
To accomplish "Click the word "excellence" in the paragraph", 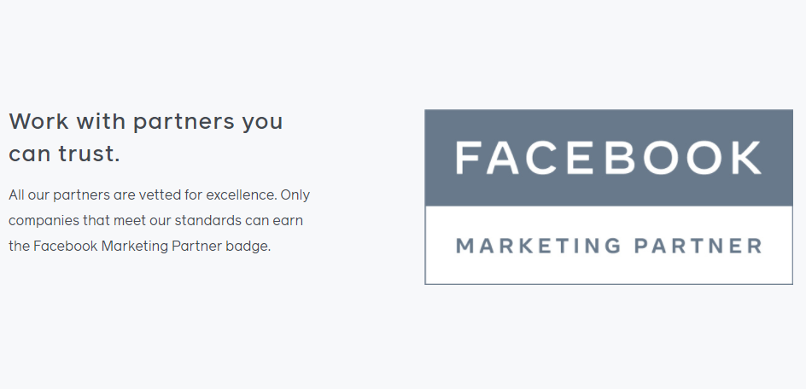I will pos(242,195).
